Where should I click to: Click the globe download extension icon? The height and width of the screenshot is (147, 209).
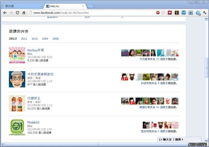click(x=198, y=13)
